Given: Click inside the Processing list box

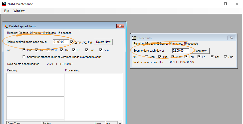Looking at the screenshot, I should 94,96.
